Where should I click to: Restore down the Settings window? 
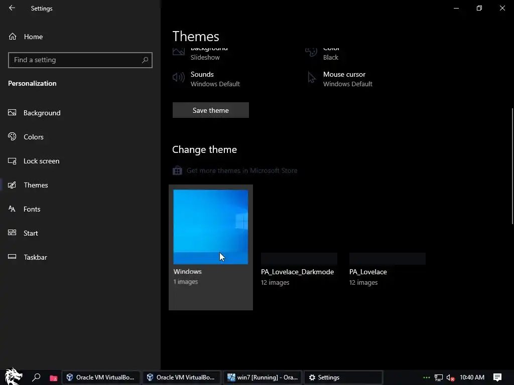tap(479, 8)
